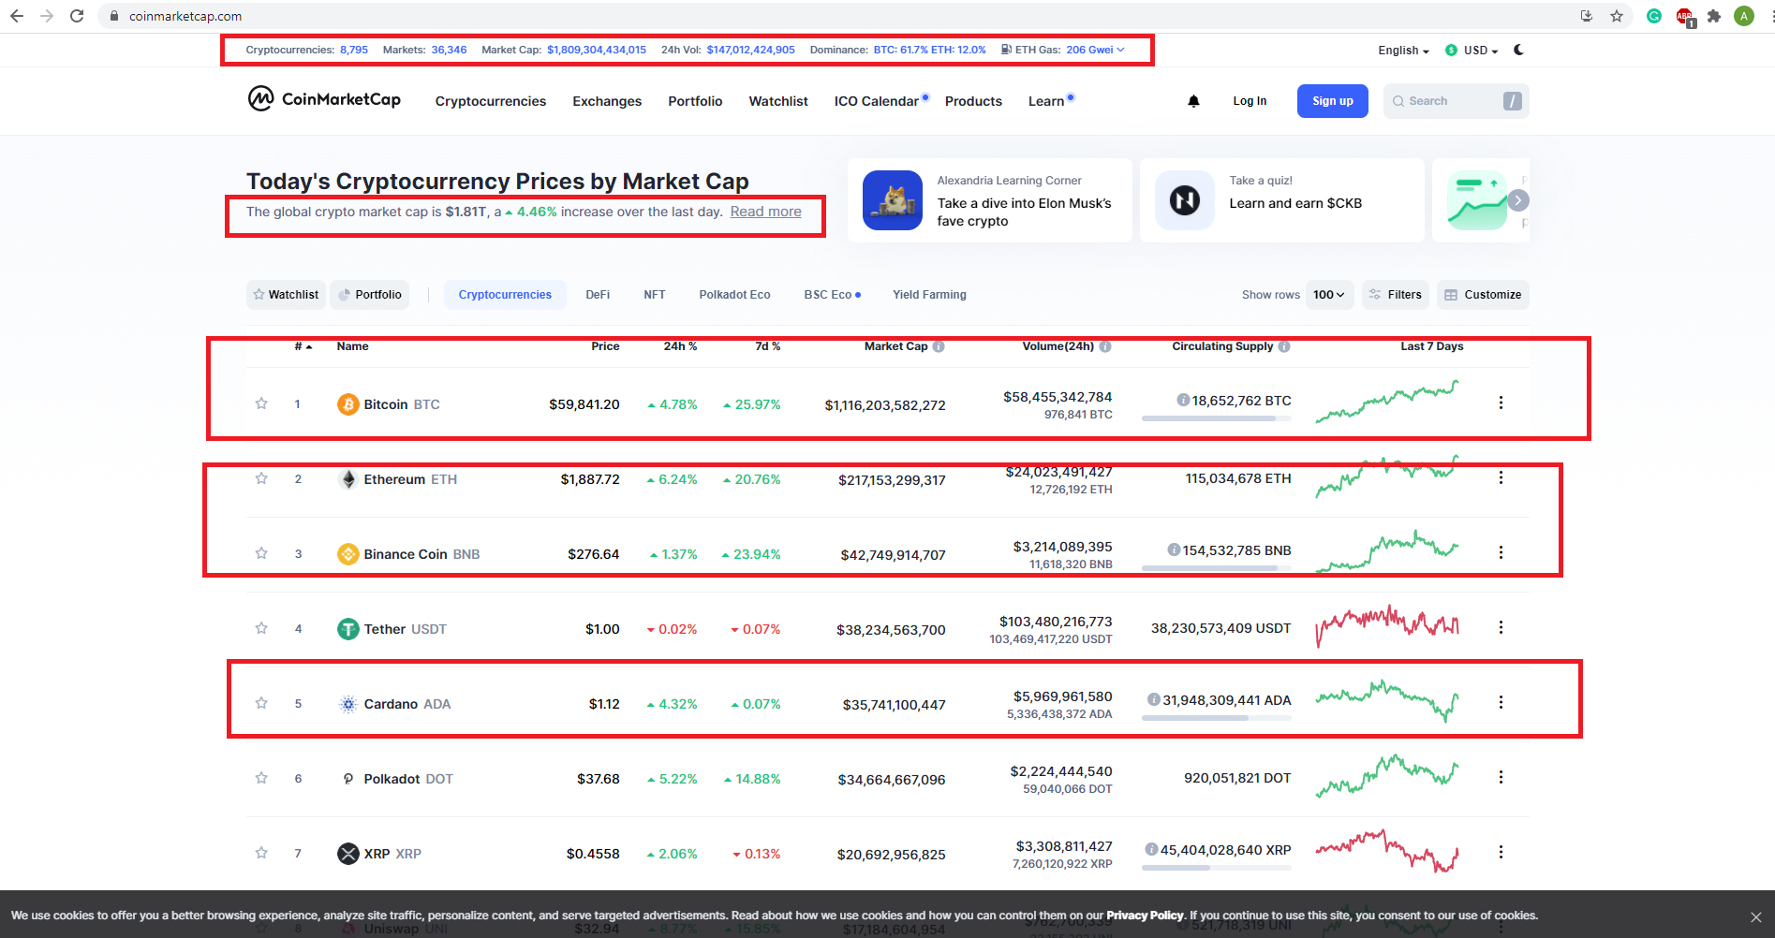Image resolution: width=1775 pixels, height=938 pixels.
Task: Click the Elon Musk learning card thumbnail
Action: (893, 200)
